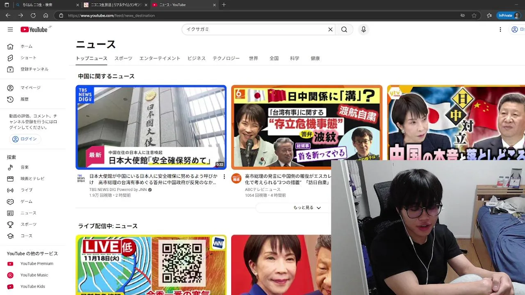Viewport: 525px width, 295px height.
Task: Open the 日本大使館が中国にいる日本人に video title
Action: click(153, 179)
